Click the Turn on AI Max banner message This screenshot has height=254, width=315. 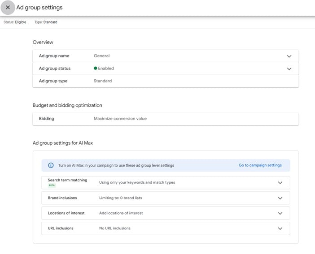coord(116,165)
